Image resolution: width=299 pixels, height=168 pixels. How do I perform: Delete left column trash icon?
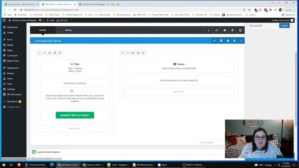pos(60,53)
